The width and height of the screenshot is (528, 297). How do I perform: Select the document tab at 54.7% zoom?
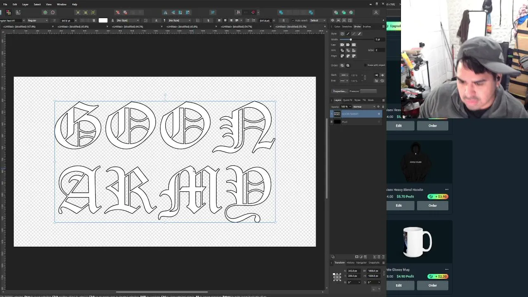(245, 27)
